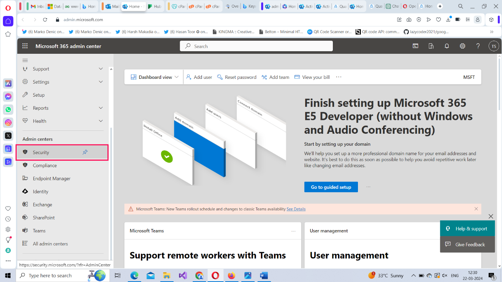502x282 pixels.
Task: Go back using the browser back arrow
Action: point(23,20)
